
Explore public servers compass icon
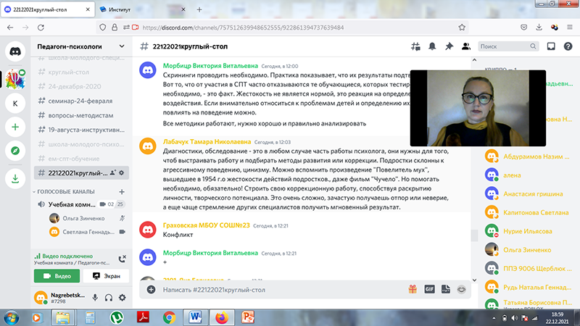pyautogui.click(x=15, y=151)
